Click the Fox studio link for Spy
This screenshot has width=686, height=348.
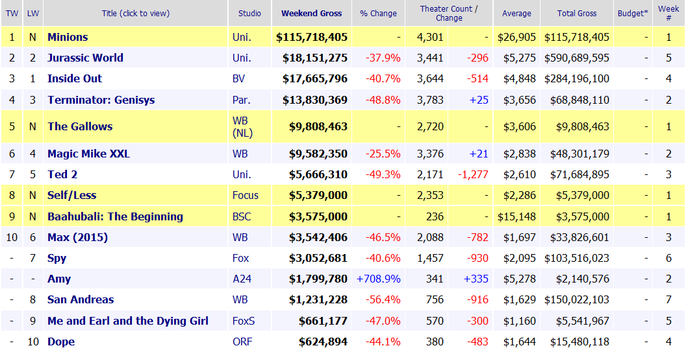click(240, 259)
